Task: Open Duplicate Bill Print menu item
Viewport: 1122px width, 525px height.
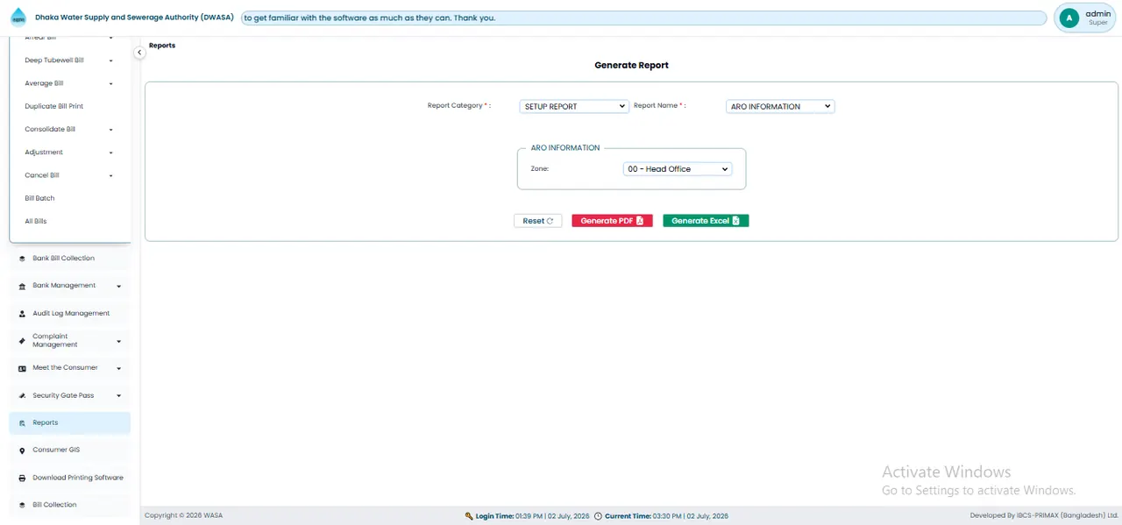Action: pos(54,106)
